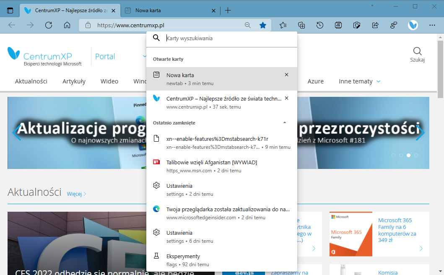
Task: Click the CentrumXP site logo
Action: [x=44, y=56]
